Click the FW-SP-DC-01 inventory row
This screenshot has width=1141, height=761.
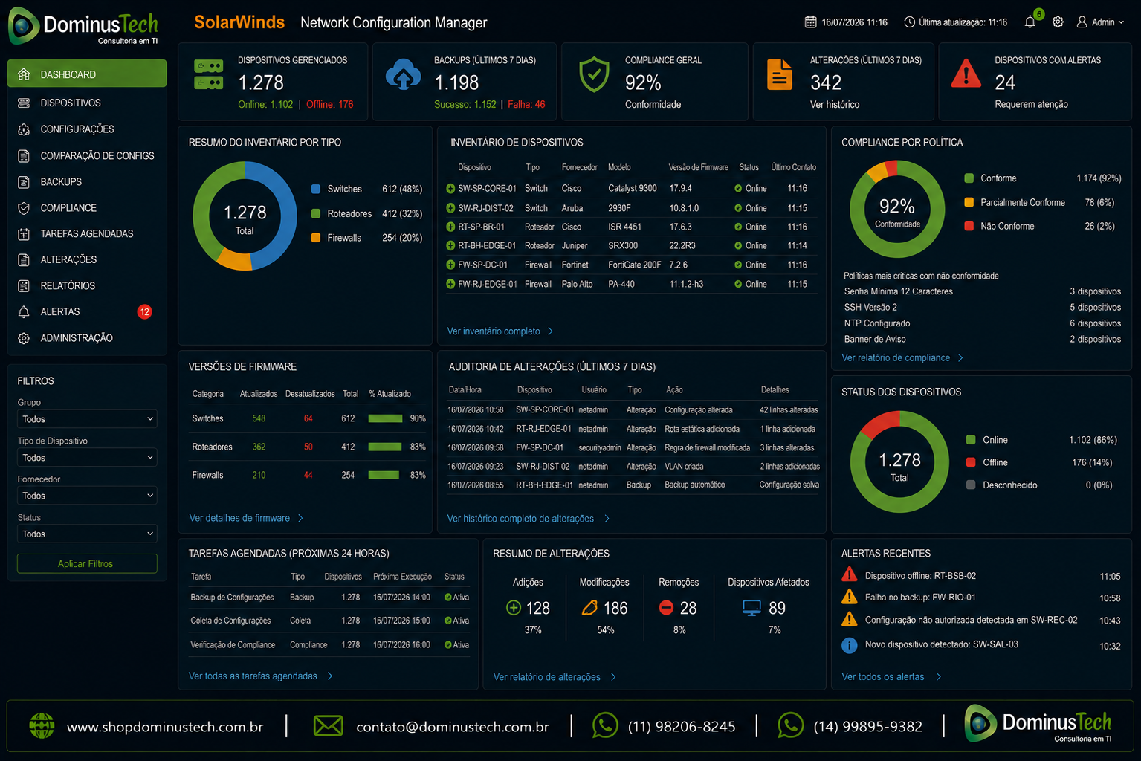[632, 265]
